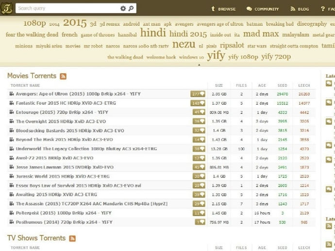
Task: Sort movies table by FILES column
Action: (241, 85)
